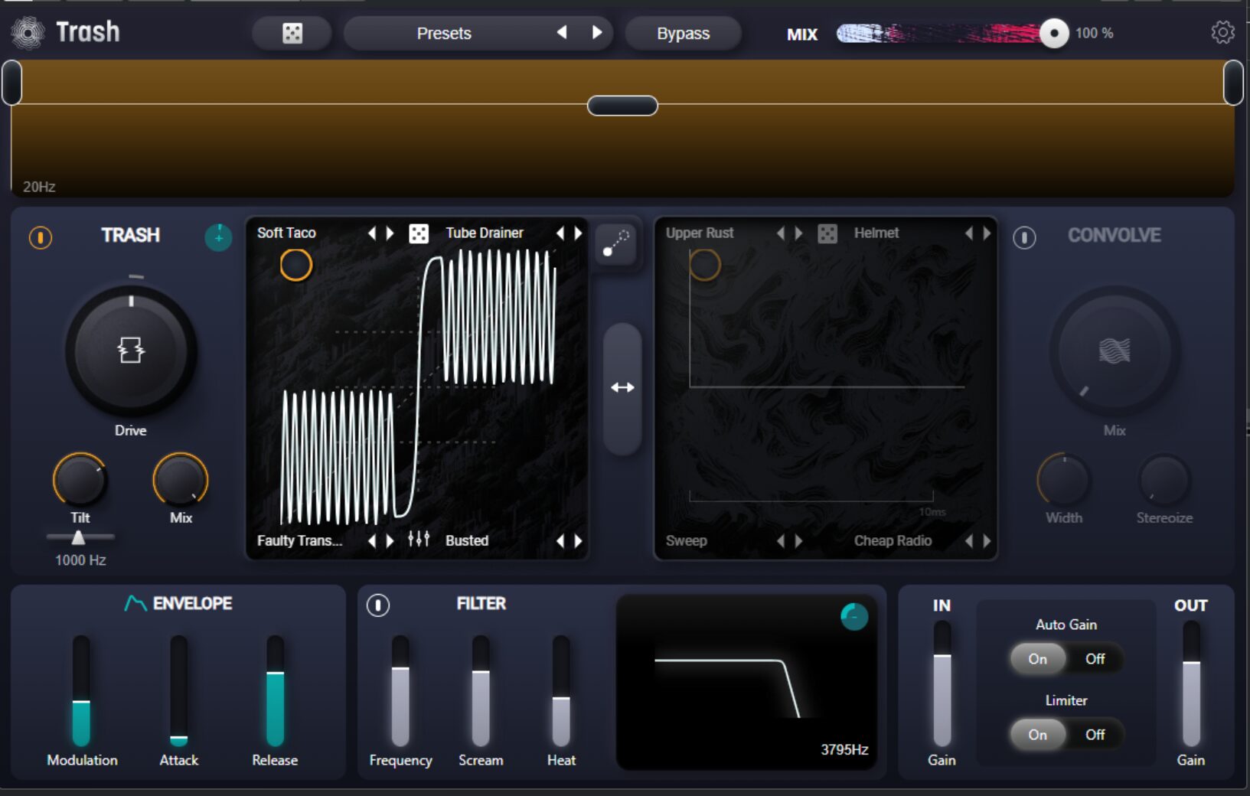Turn Auto Gain Off
This screenshot has height=796, width=1250.
pyautogui.click(x=1095, y=659)
